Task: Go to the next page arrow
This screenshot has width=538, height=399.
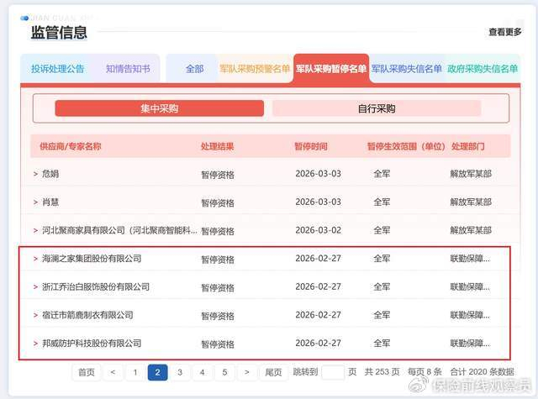Action: click(x=246, y=372)
